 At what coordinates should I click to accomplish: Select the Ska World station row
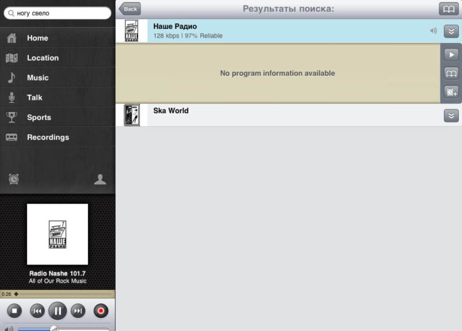[x=288, y=115]
